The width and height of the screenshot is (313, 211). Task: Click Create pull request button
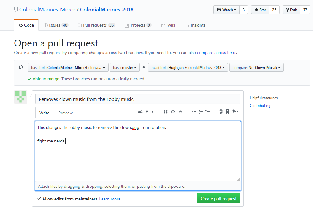point(219,198)
